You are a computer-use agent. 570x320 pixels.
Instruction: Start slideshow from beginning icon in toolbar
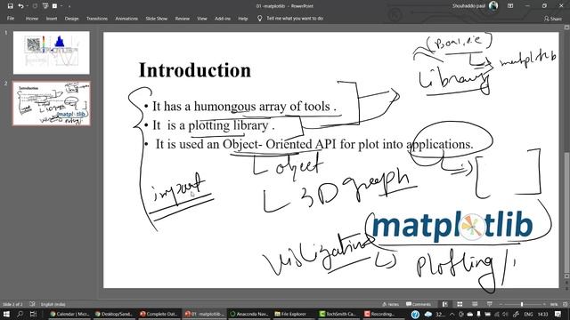coord(45,6)
